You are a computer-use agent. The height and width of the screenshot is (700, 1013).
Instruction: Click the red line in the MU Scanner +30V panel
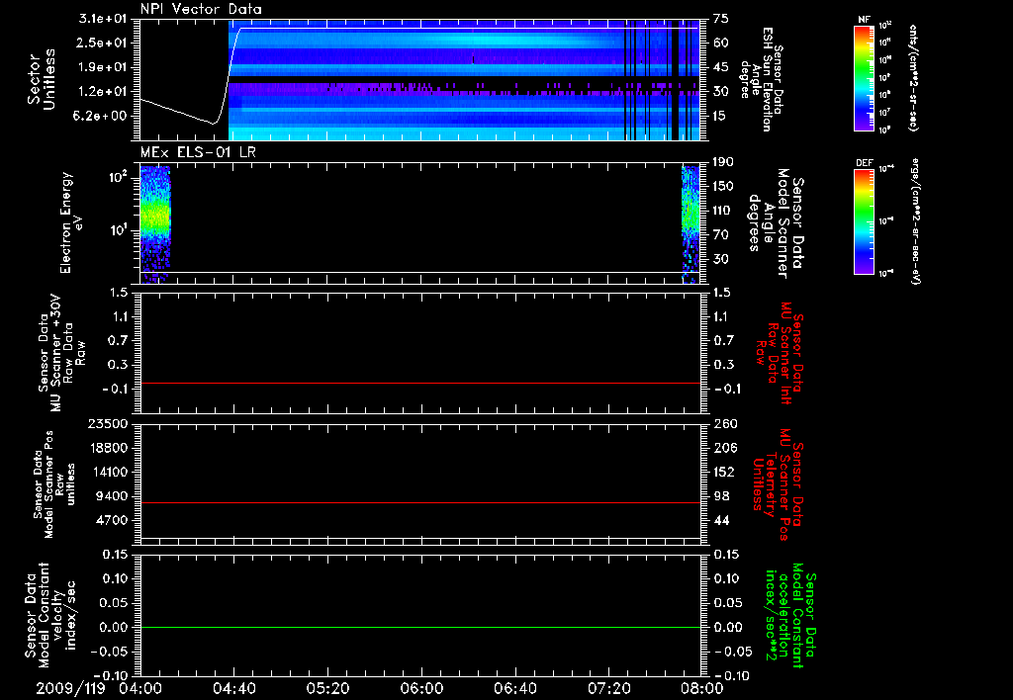[419, 384]
